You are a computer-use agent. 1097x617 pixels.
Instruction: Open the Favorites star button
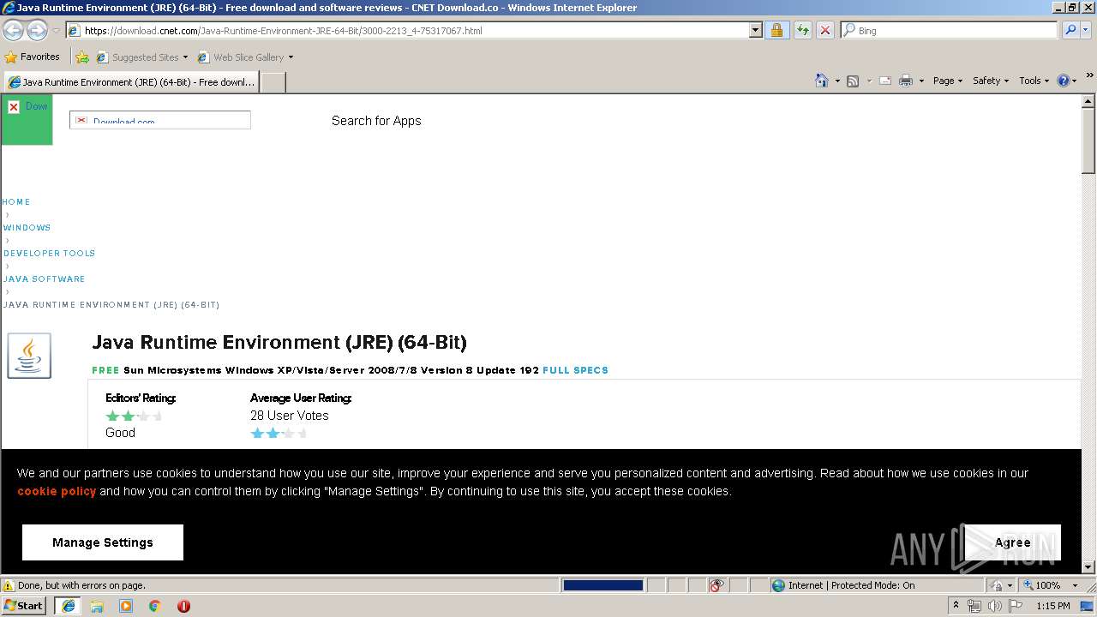coord(33,57)
